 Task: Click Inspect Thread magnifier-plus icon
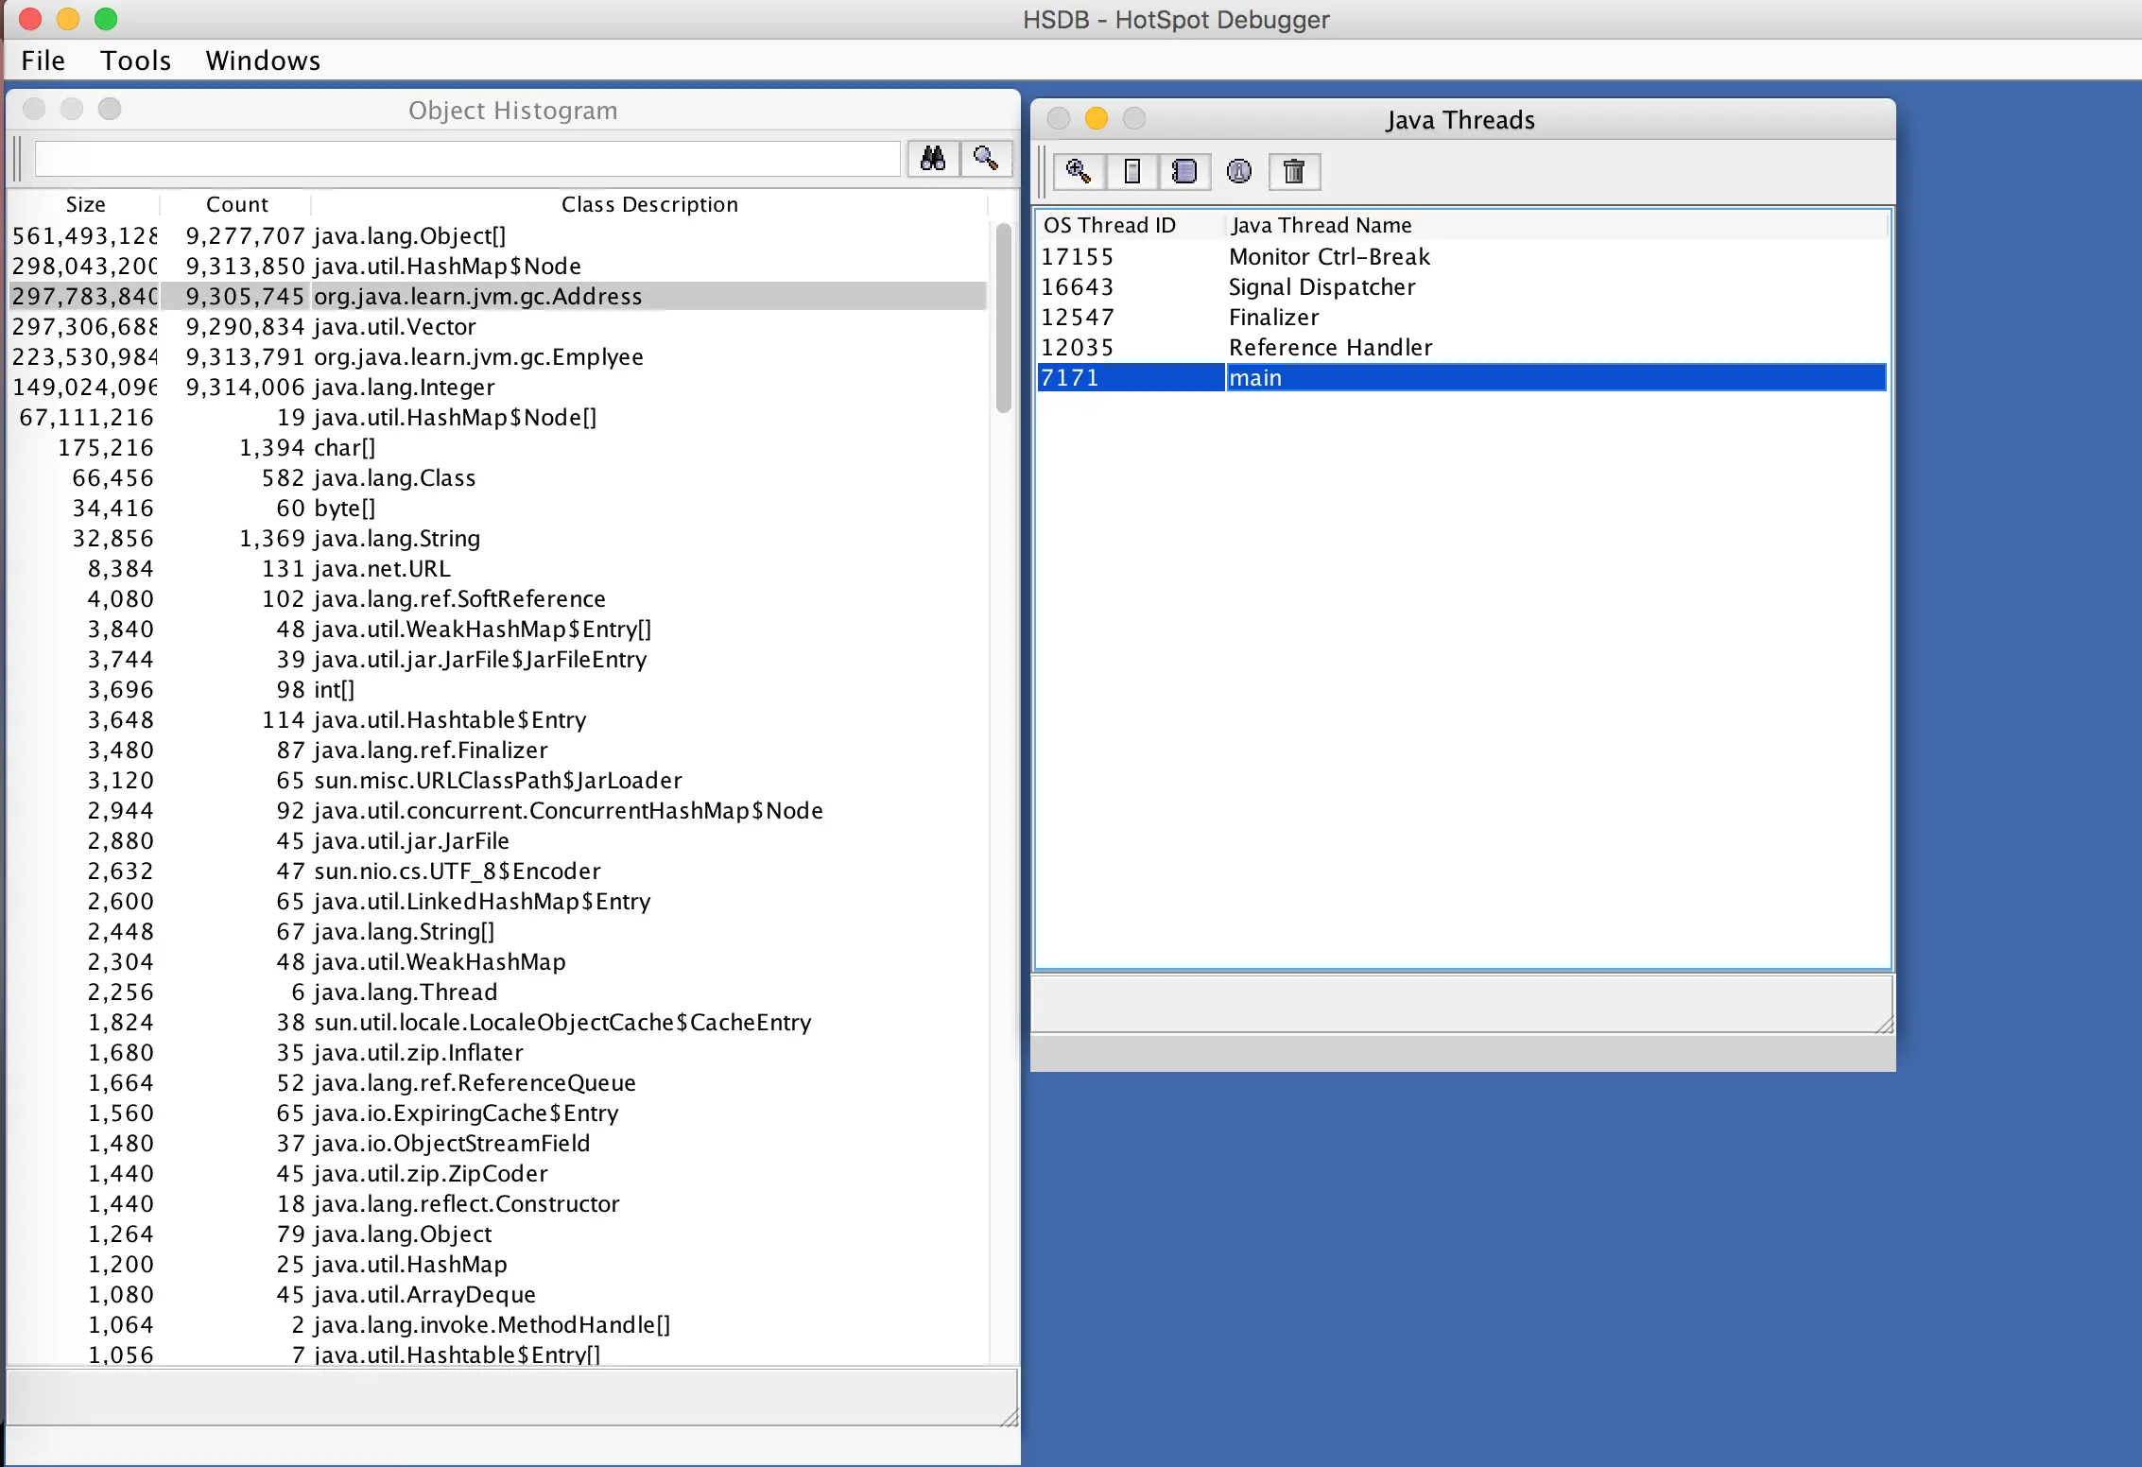pyautogui.click(x=1078, y=172)
